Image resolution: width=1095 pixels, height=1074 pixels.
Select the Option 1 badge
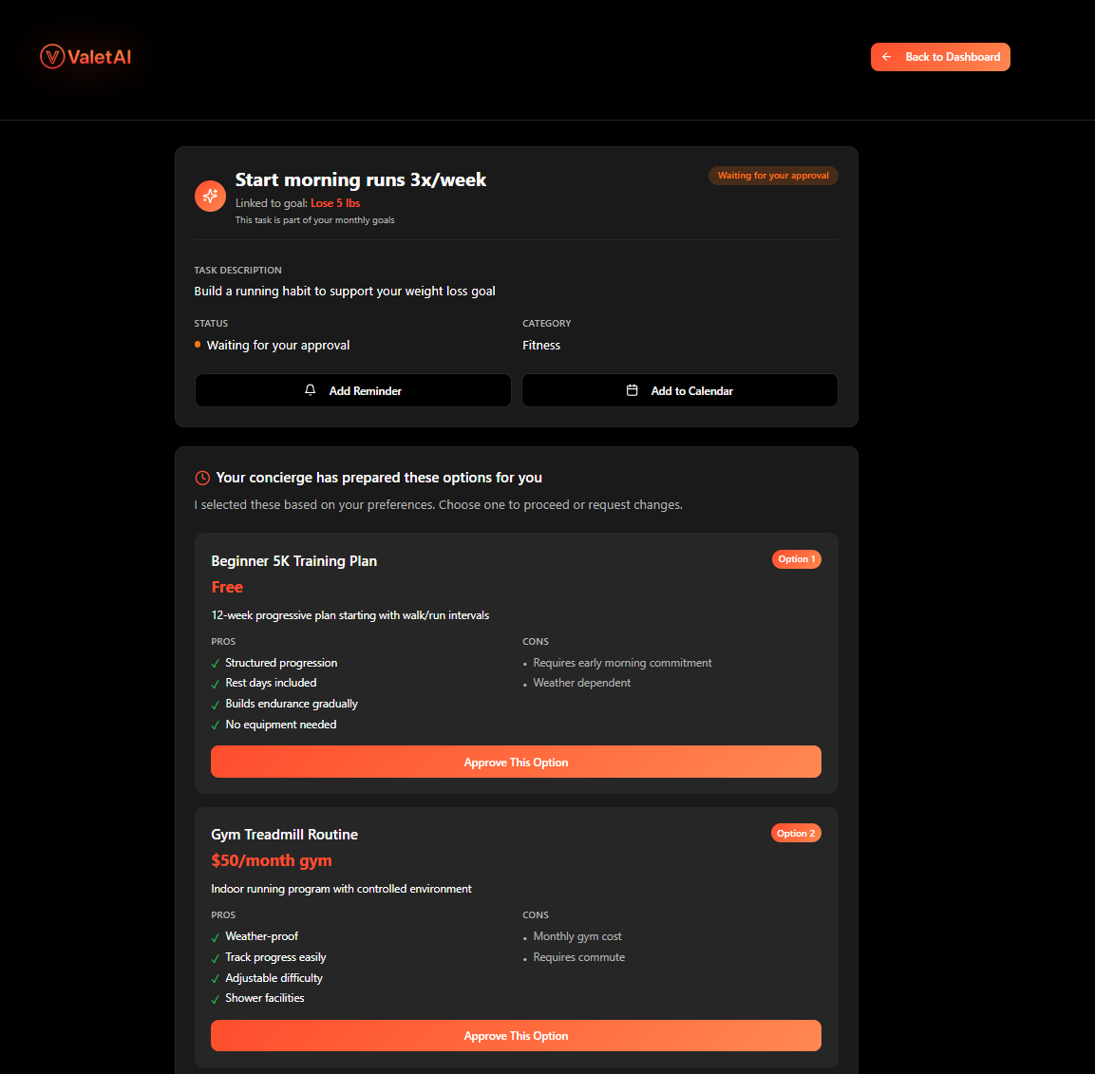click(x=797, y=559)
